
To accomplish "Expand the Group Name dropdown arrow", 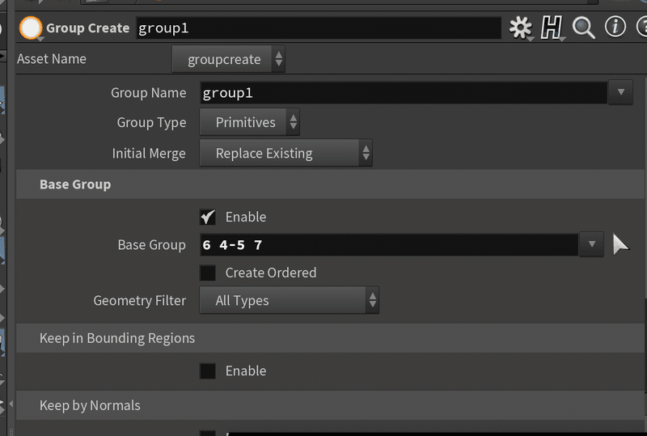I will pos(620,92).
